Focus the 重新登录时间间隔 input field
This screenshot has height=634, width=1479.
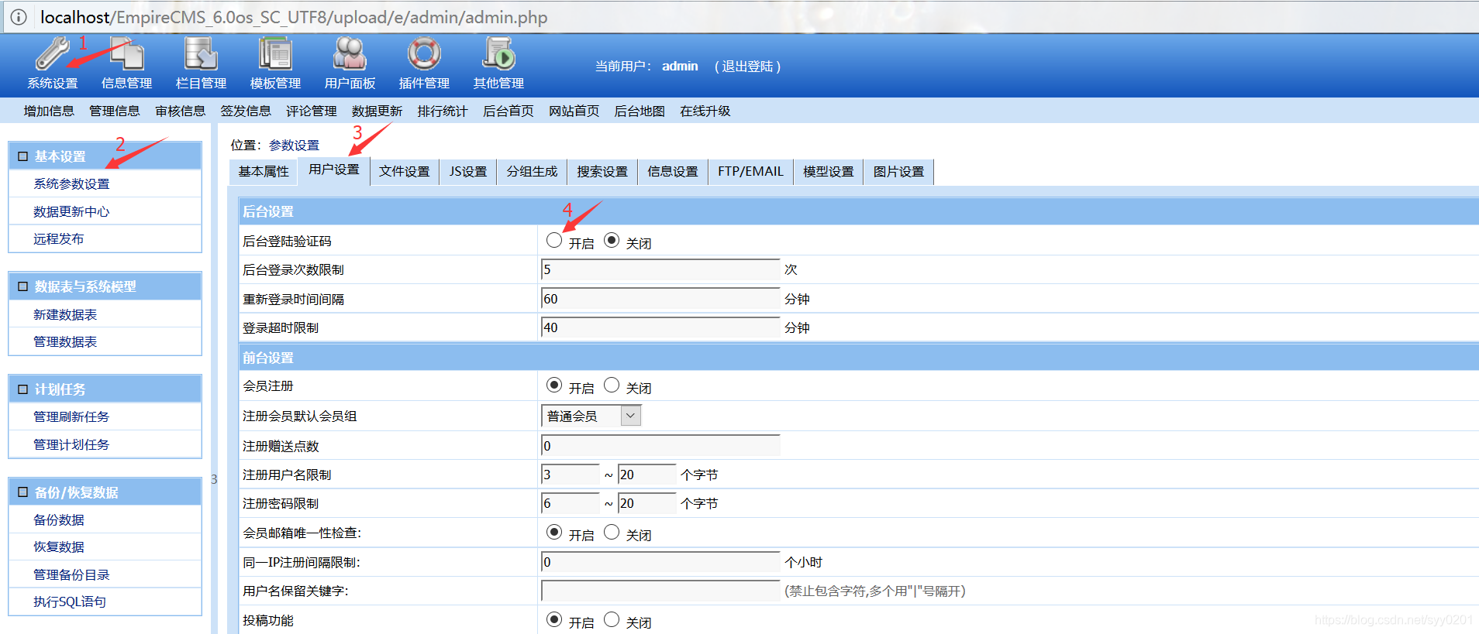click(x=660, y=299)
